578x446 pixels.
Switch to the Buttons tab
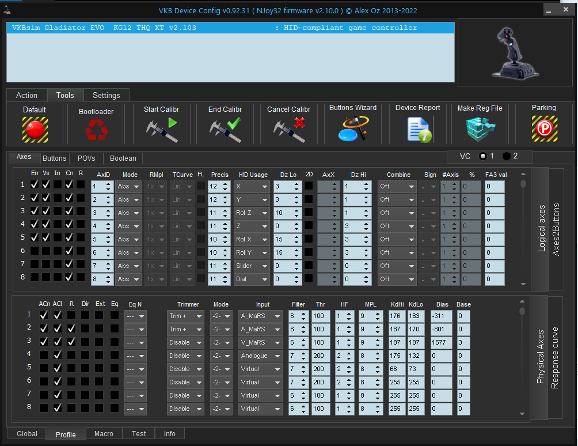click(55, 158)
